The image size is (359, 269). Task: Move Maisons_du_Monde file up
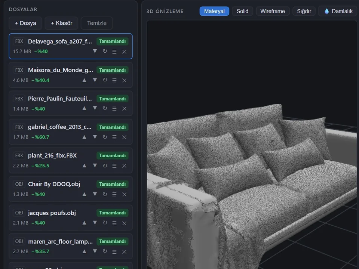point(84,80)
